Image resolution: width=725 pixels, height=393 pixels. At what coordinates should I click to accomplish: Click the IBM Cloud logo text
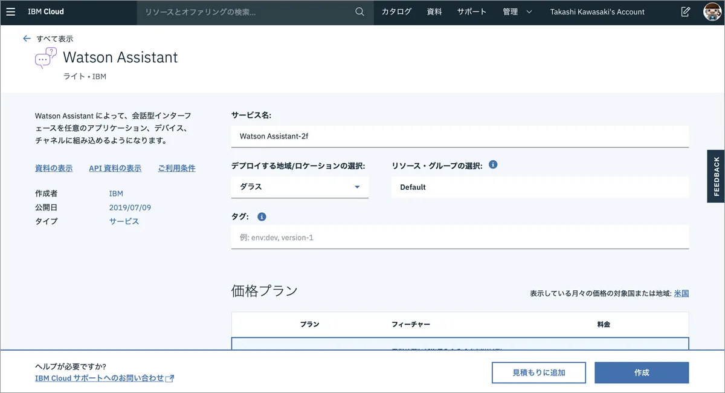point(46,11)
